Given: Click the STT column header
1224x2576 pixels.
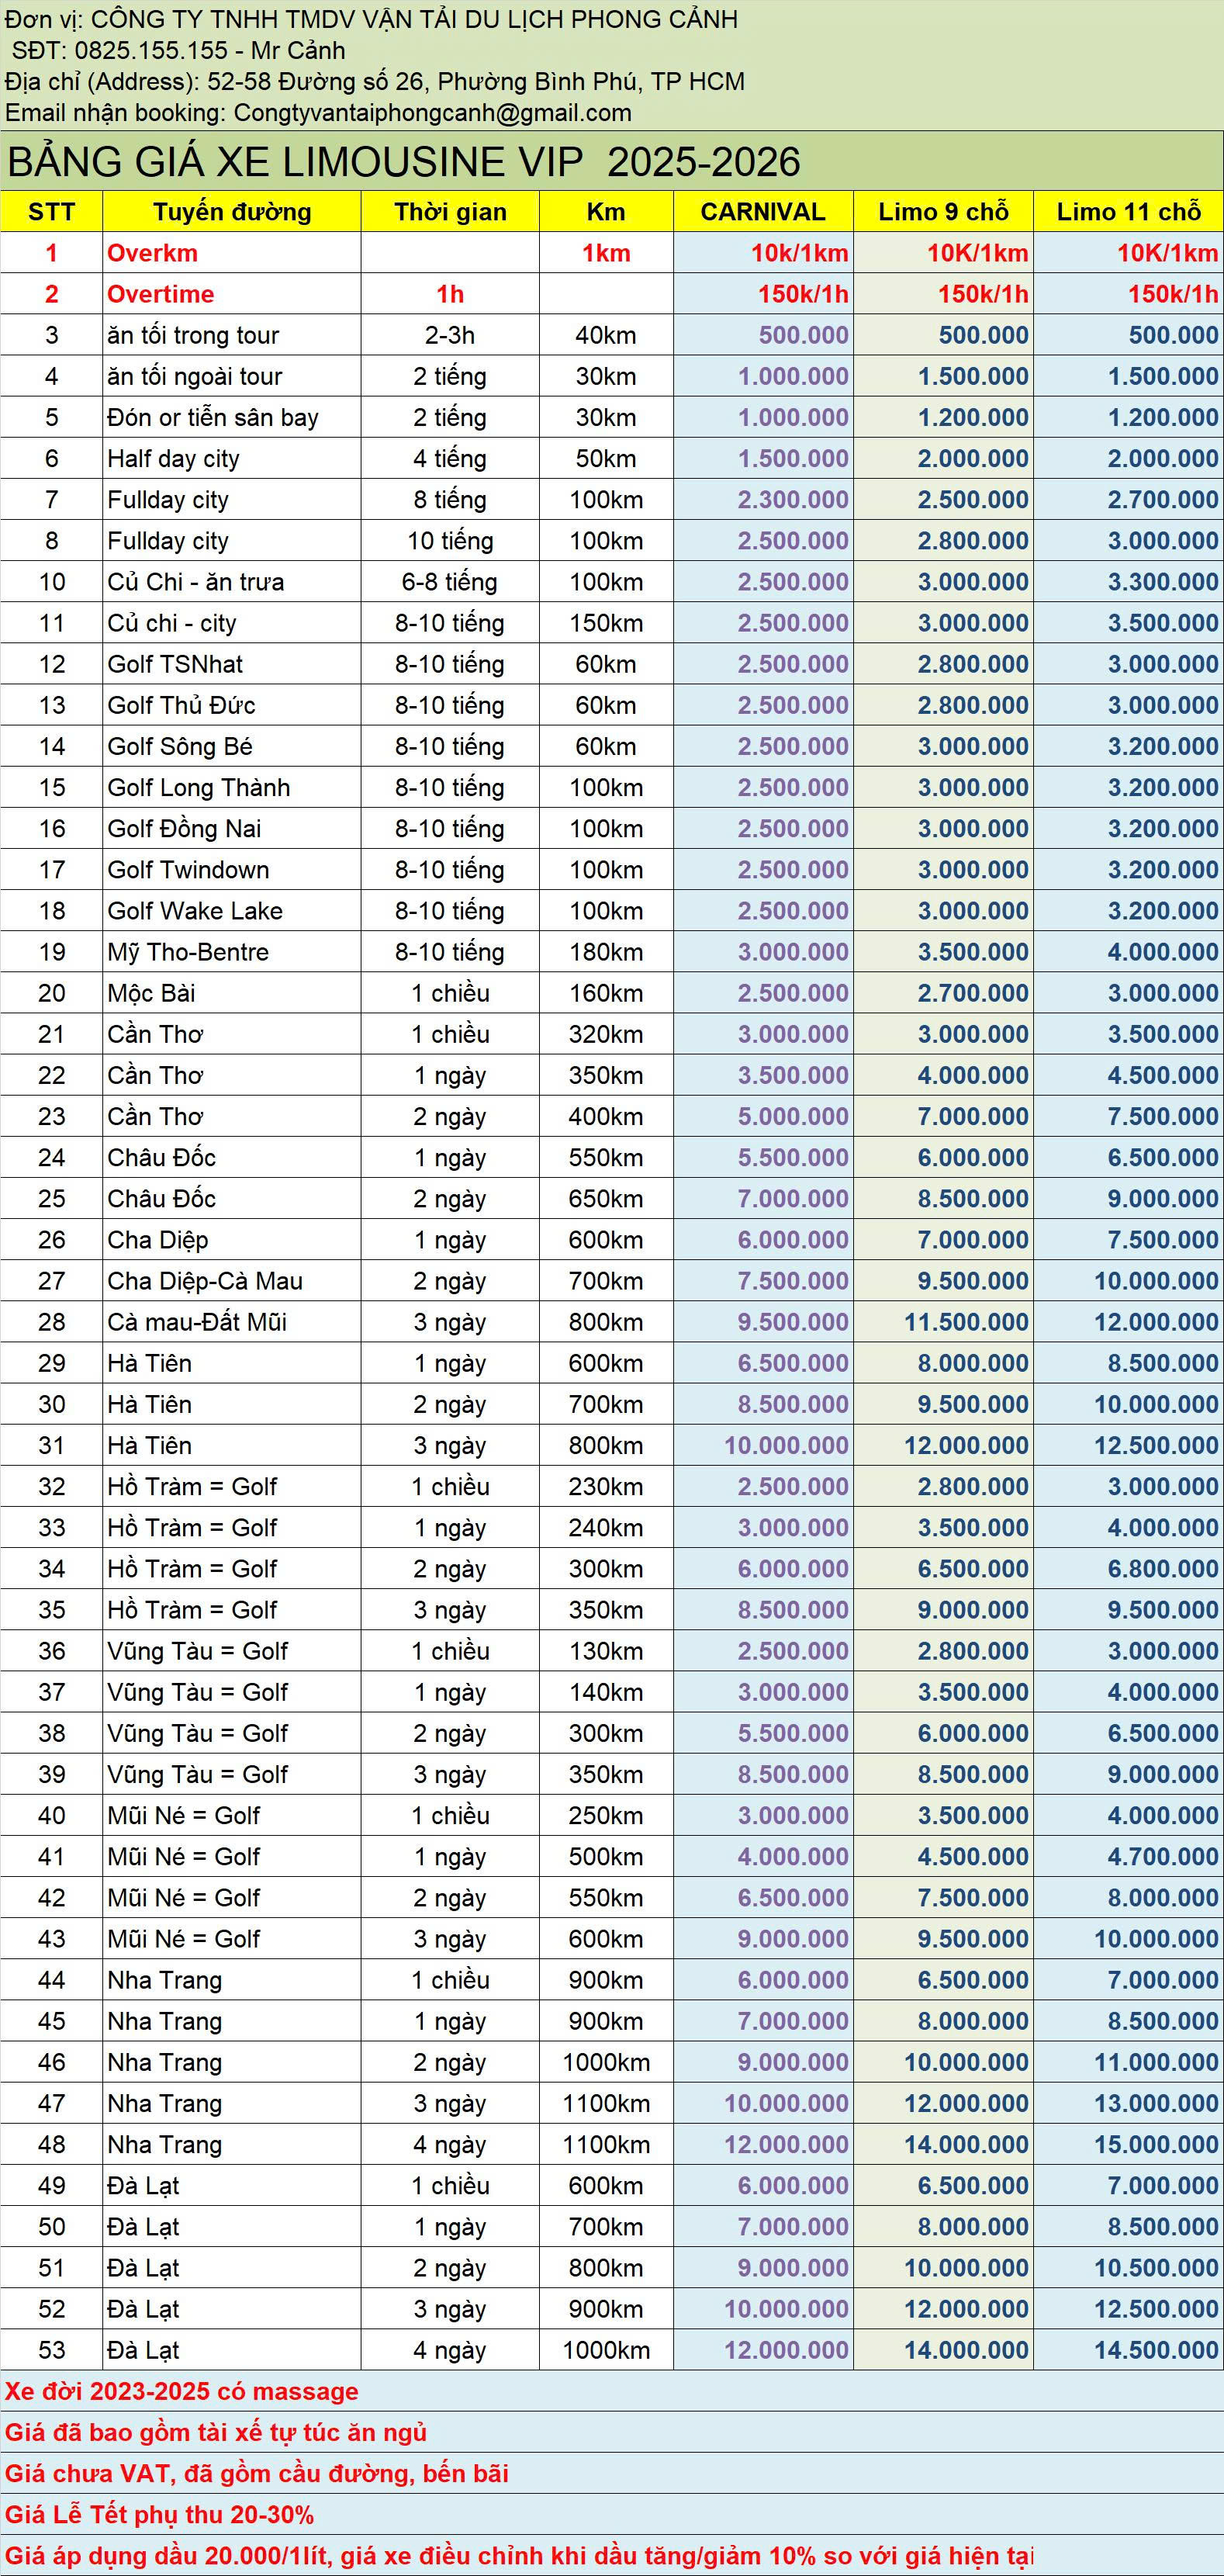Looking at the screenshot, I should pos(51,212).
